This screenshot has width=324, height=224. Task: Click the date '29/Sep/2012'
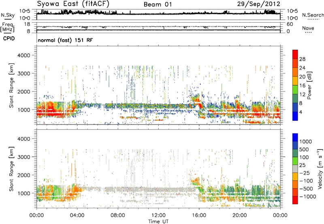coord(259,4)
